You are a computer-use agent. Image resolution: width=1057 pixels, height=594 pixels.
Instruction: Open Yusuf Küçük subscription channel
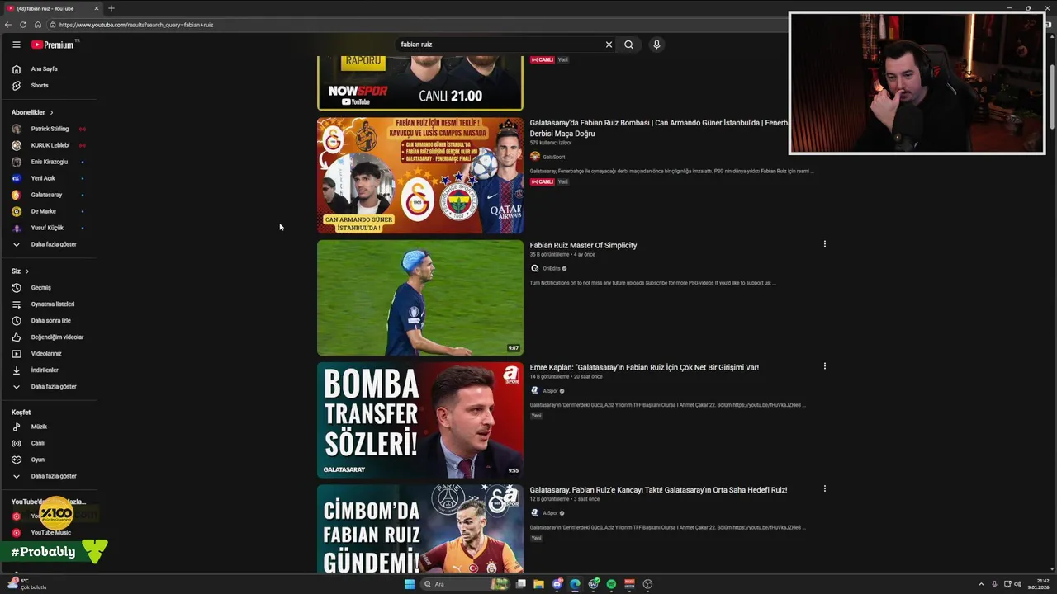pyautogui.click(x=49, y=228)
